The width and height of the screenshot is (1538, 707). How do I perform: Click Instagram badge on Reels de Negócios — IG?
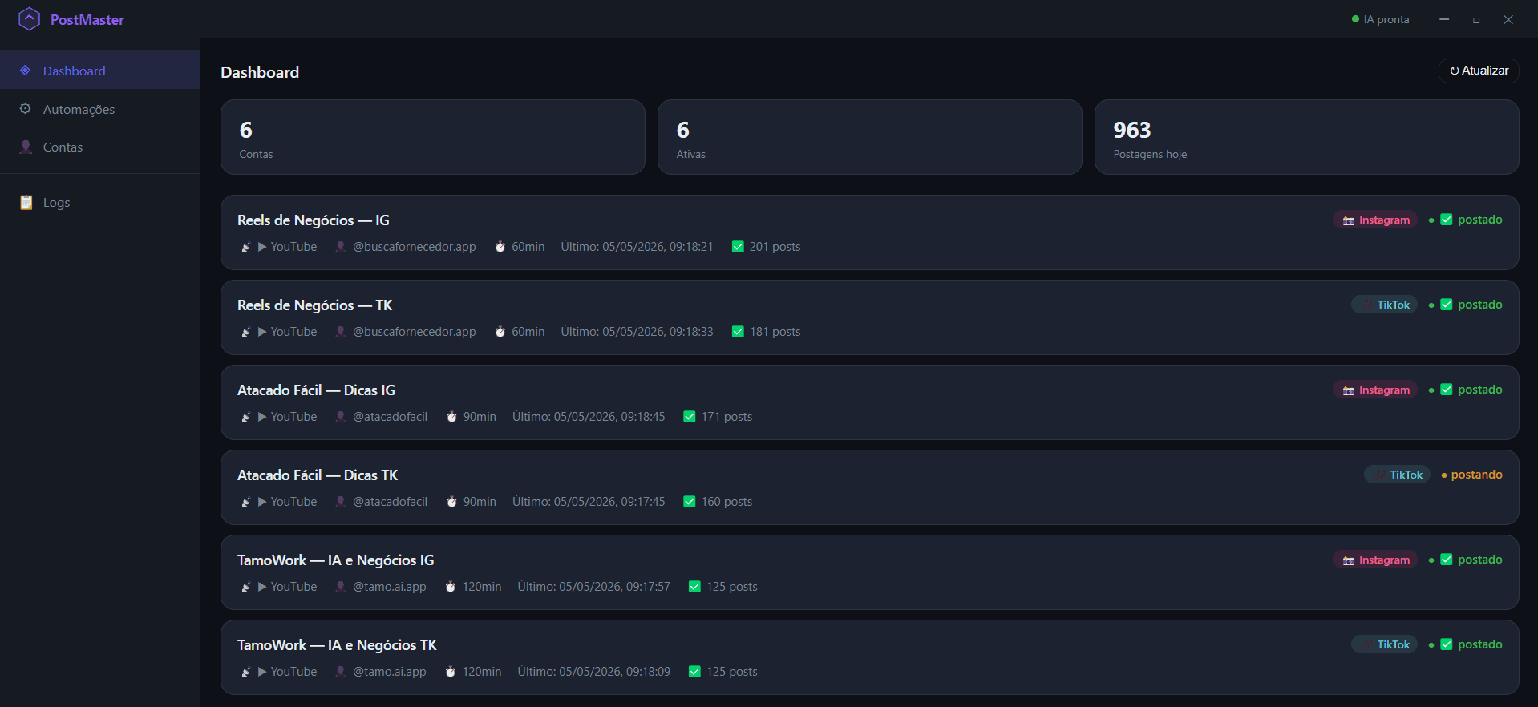pyautogui.click(x=1375, y=220)
